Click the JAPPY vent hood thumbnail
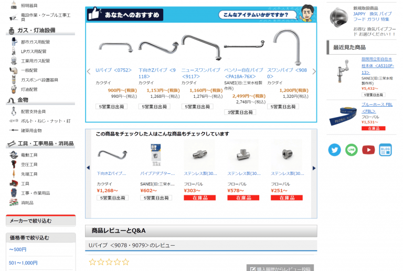Screen dimensions: 403x271 [x=339, y=17]
